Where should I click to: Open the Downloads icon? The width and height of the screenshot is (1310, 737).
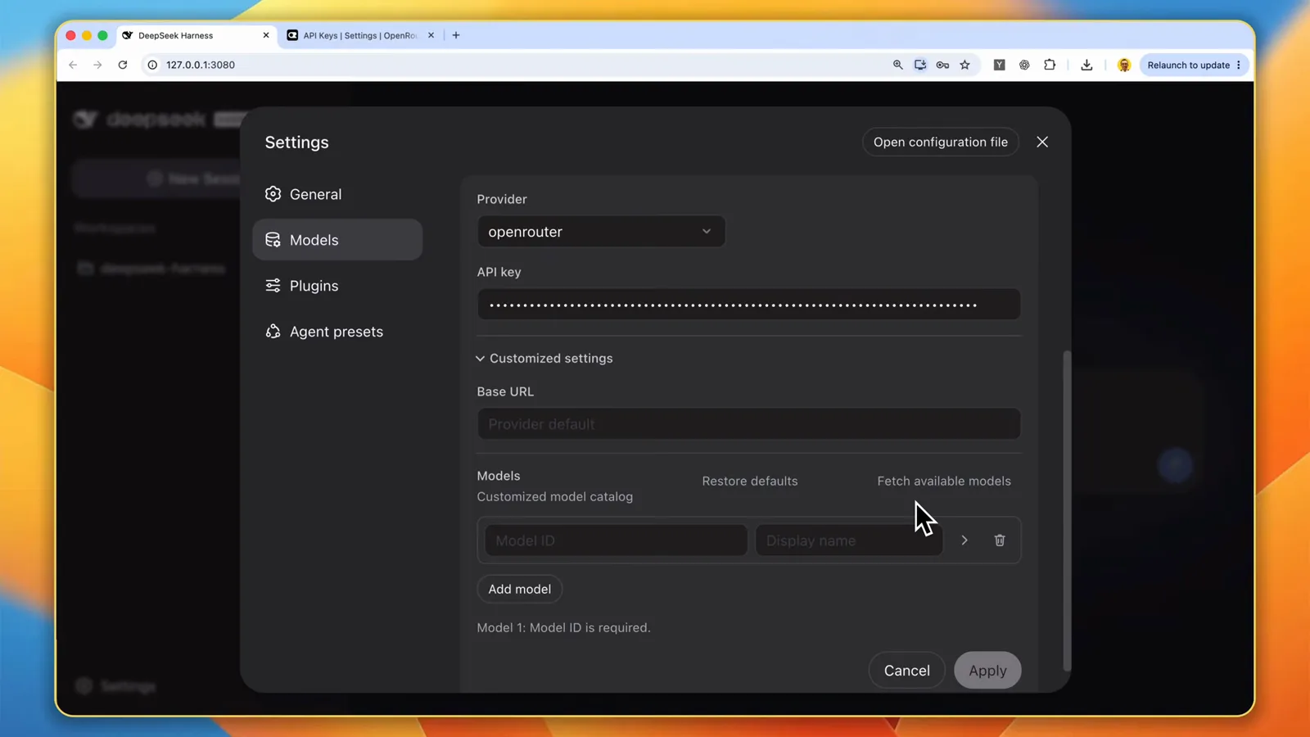(x=1086, y=65)
